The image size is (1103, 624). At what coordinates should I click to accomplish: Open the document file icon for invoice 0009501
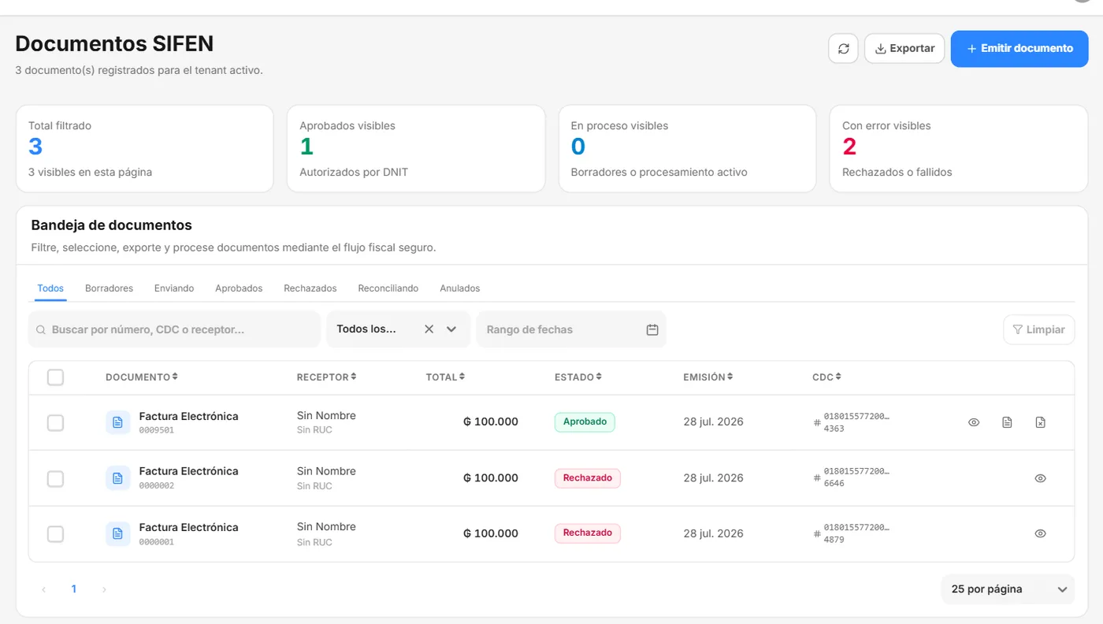(x=1007, y=422)
